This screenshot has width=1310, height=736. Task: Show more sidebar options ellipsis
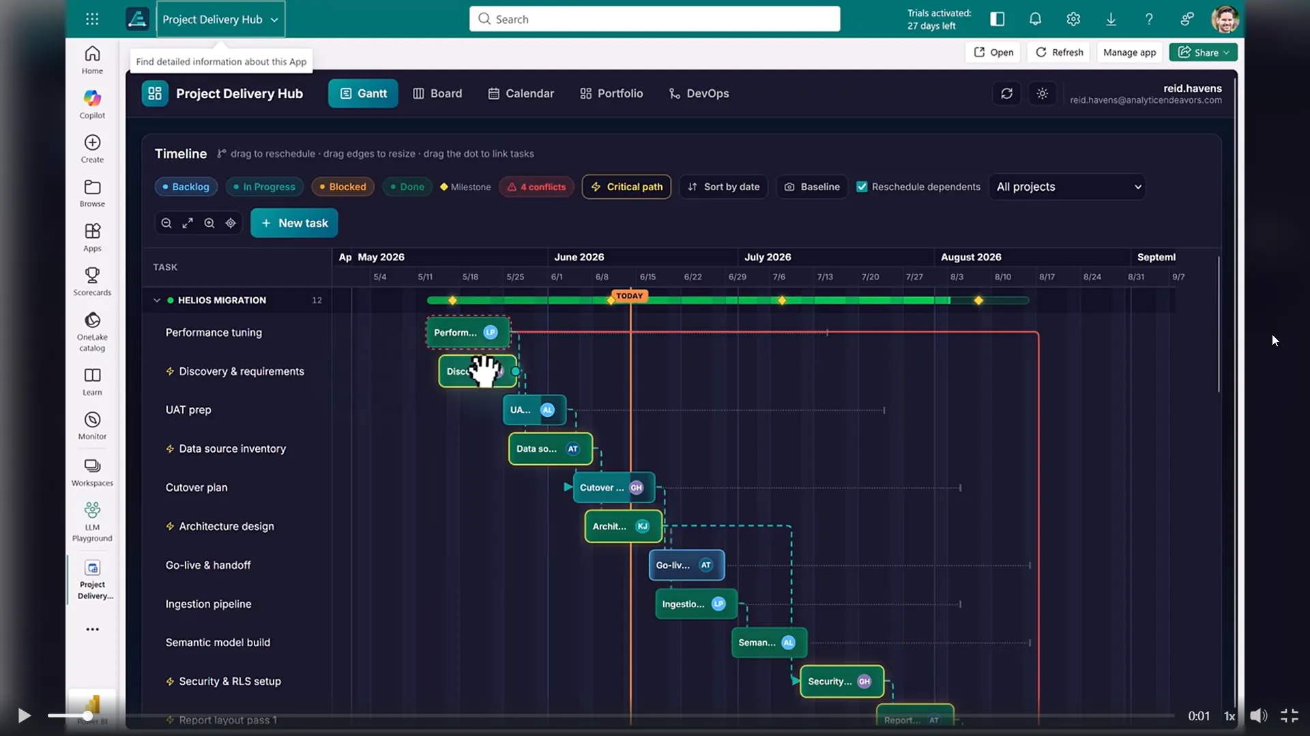[92, 629]
